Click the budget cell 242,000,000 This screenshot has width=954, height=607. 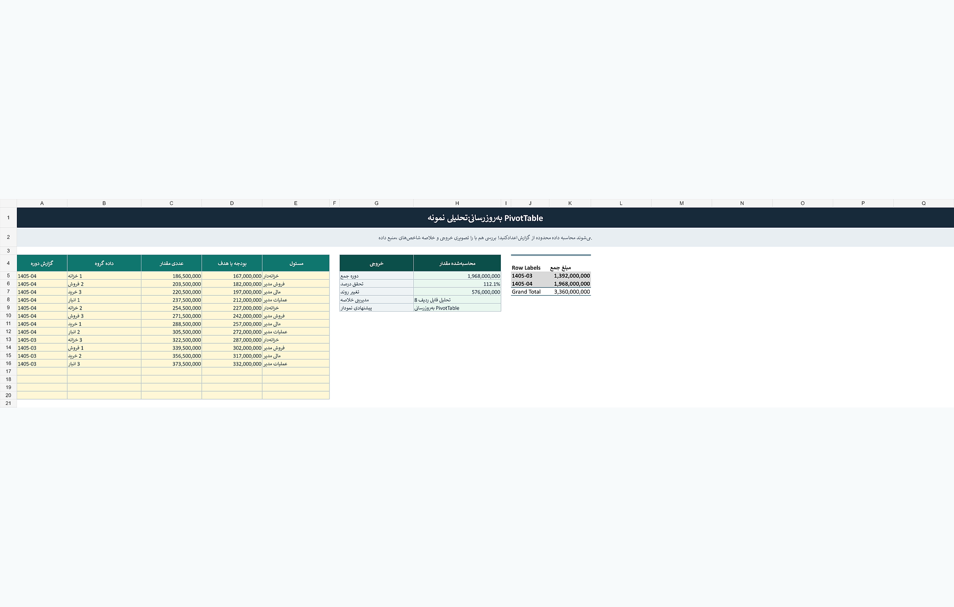tap(232, 316)
